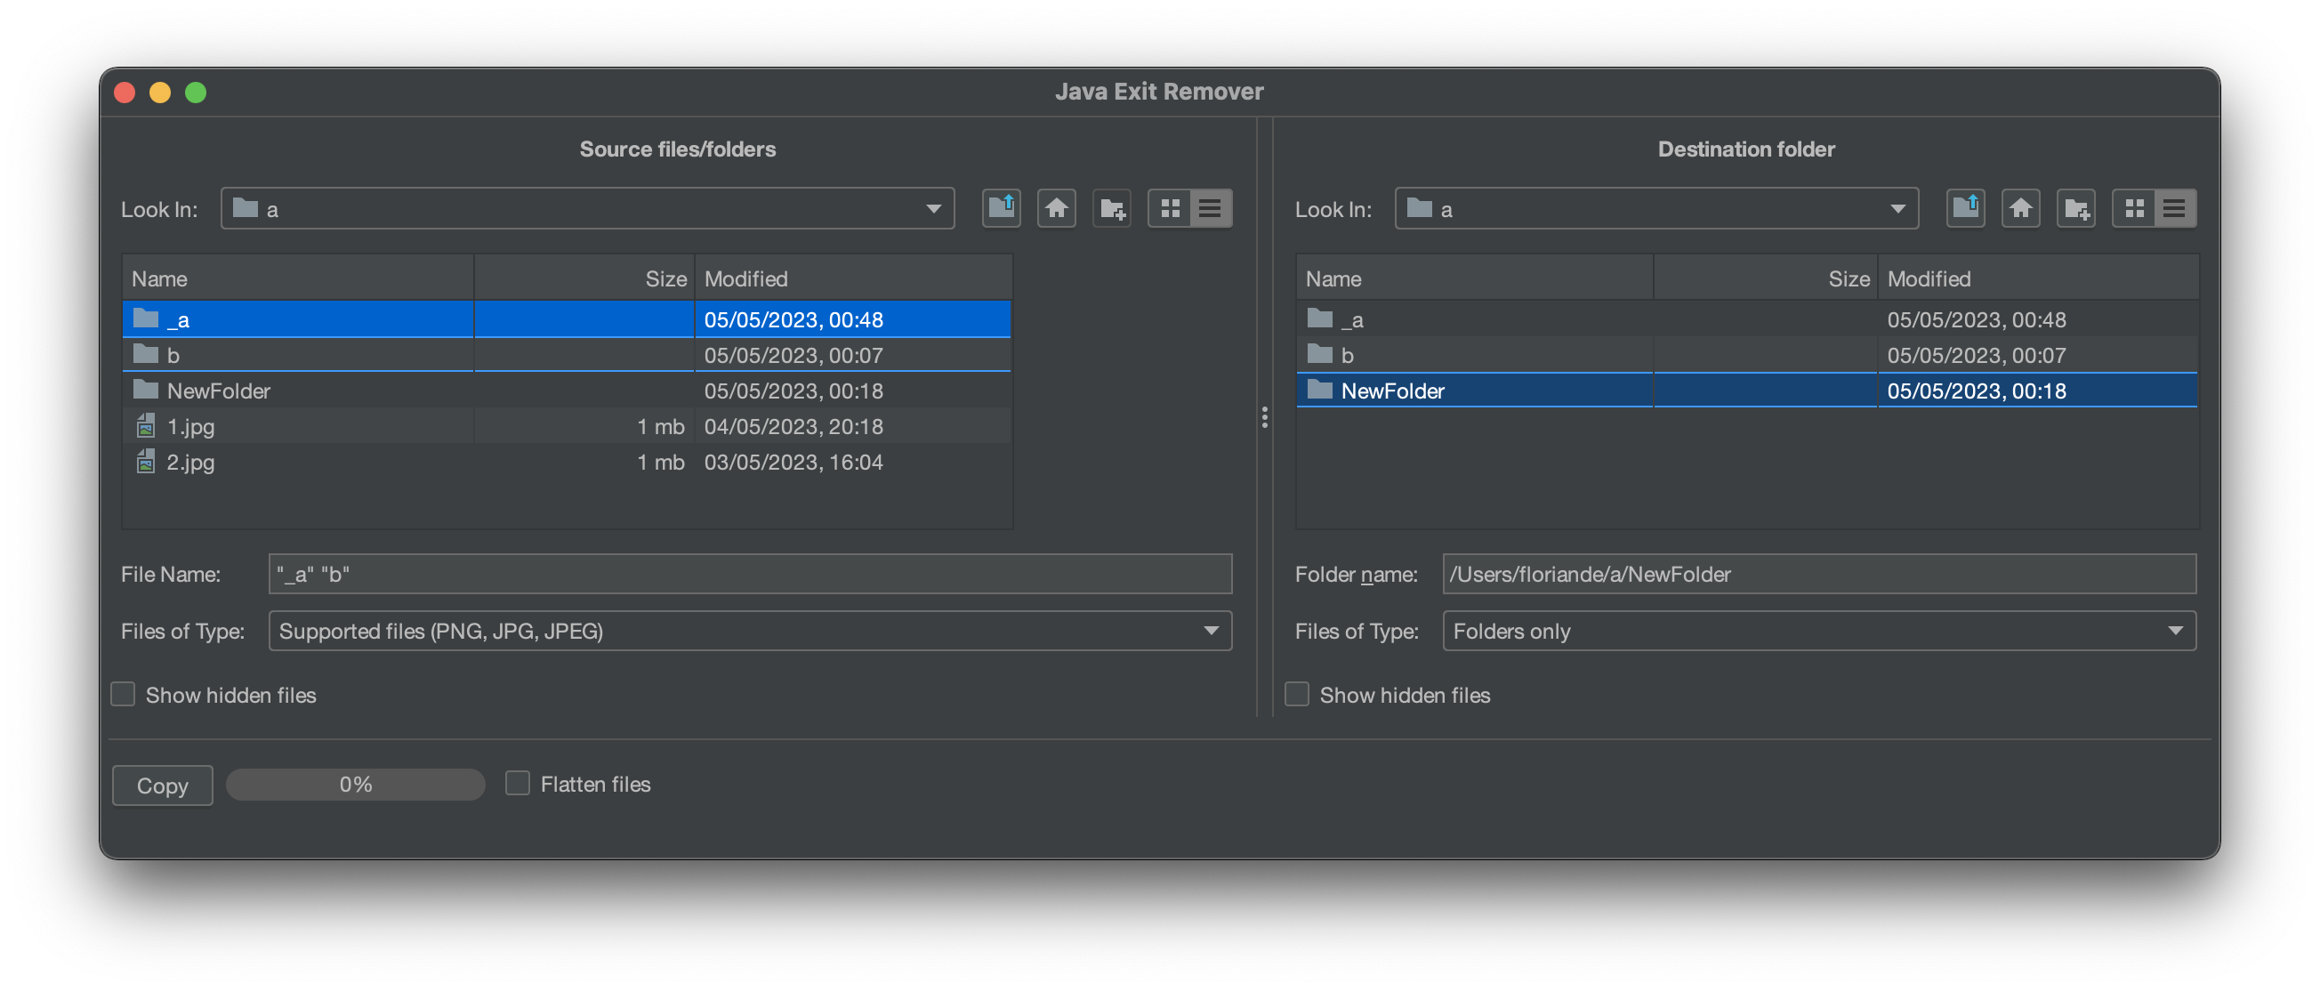Enable Show hidden files under destination panel
Image resolution: width=2320 pixels, height=991 pixels.
coord(1297,695)
